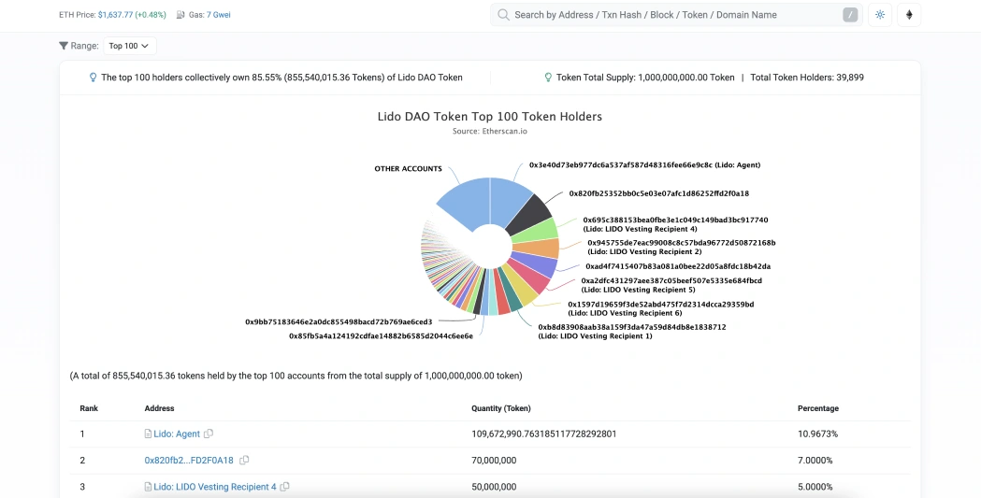Click the ETH price $1,637.77 link

(x=117, y=15)
